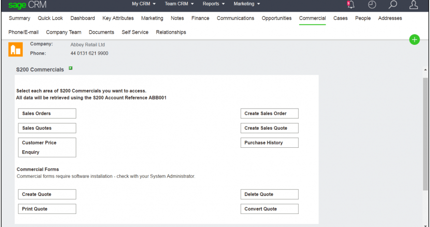Click the scrollbar up arrow
Screen dimensions: 430x227
coord(425,70)
